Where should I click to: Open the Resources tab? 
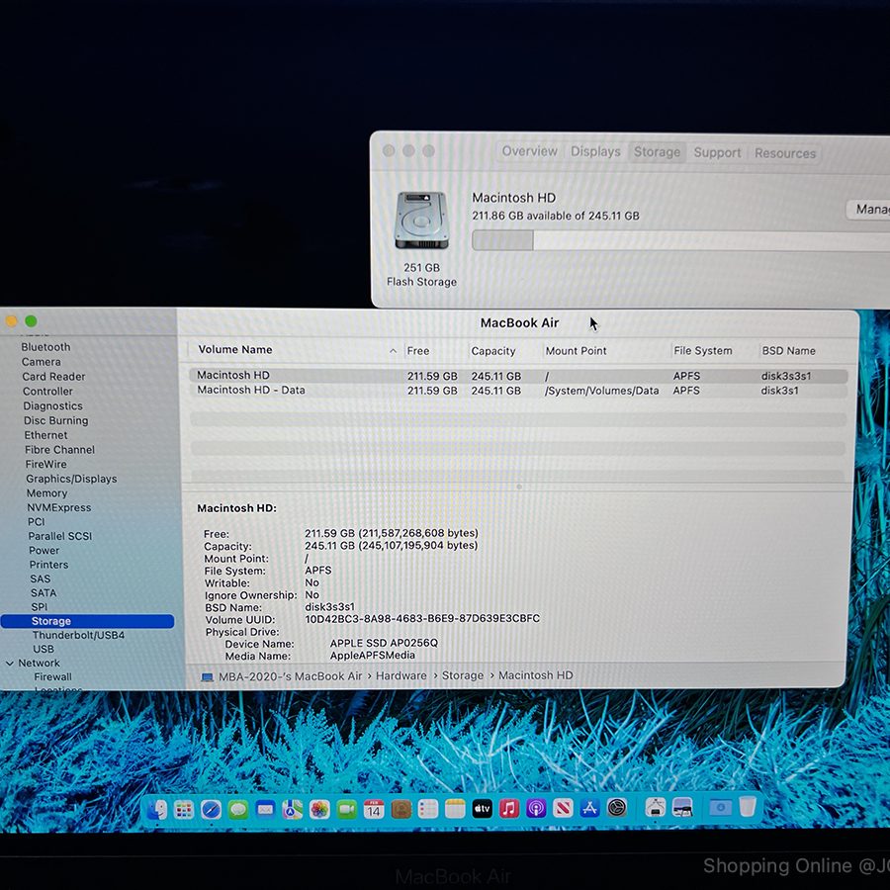point(785,153)
